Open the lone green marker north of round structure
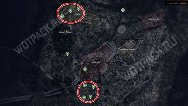This screenshot has height=106, width=188. [123, 10]
